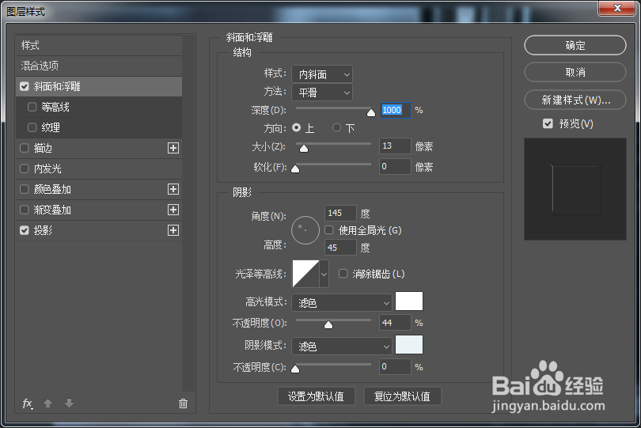Check 消除锯齿(L) option
The width and height of the screenshot is (641, 428).
tap(343, 274)
